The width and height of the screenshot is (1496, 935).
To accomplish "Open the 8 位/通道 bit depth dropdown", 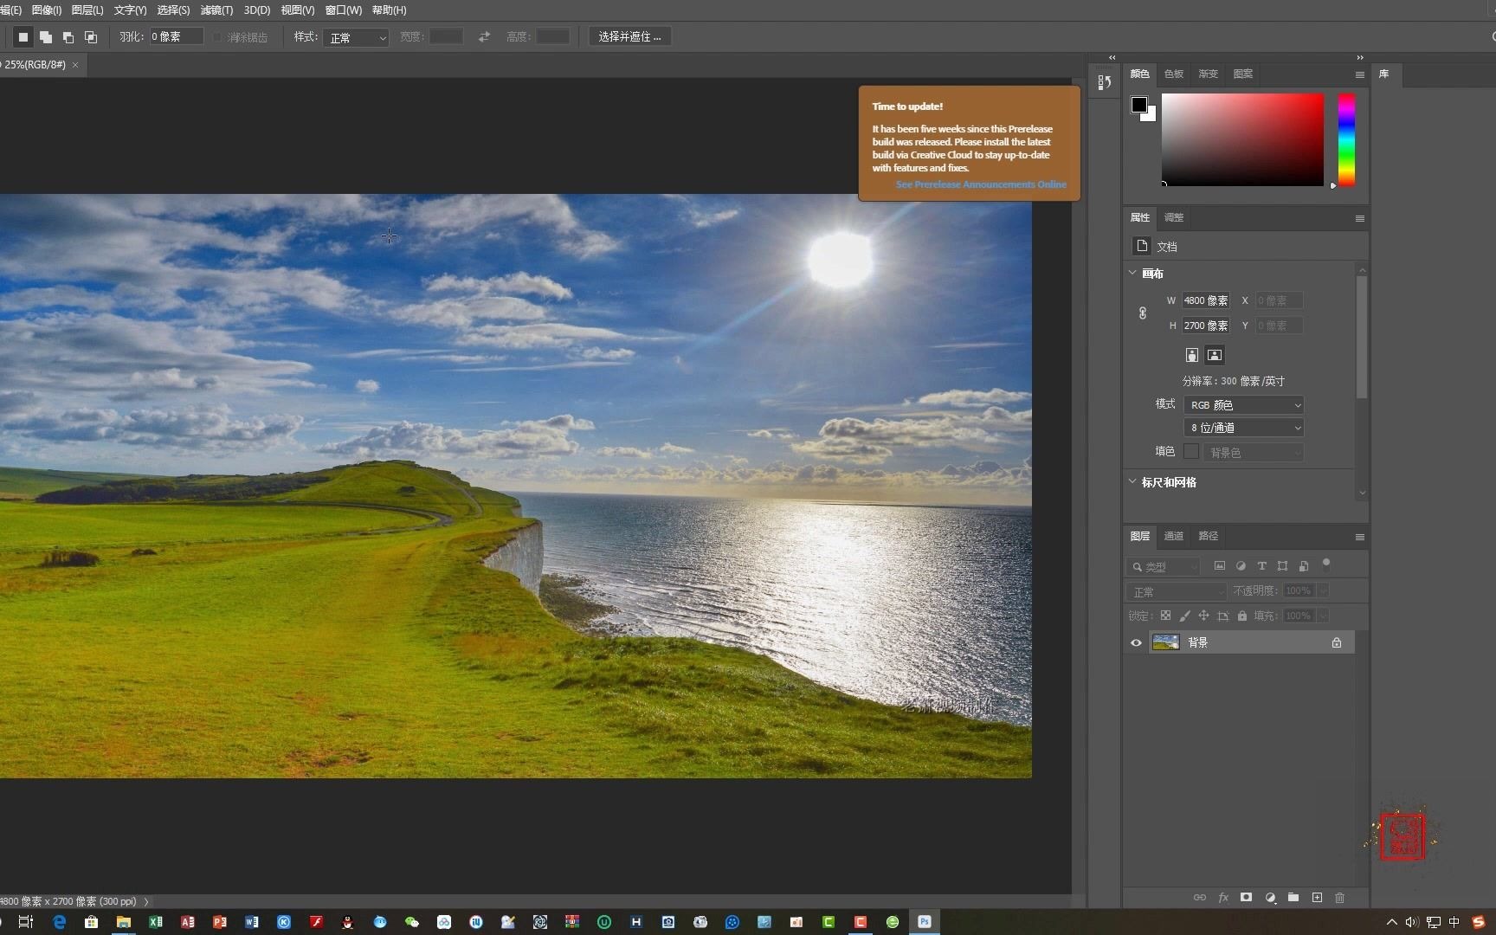I will pyautogui.click(x=1243, y=428).
